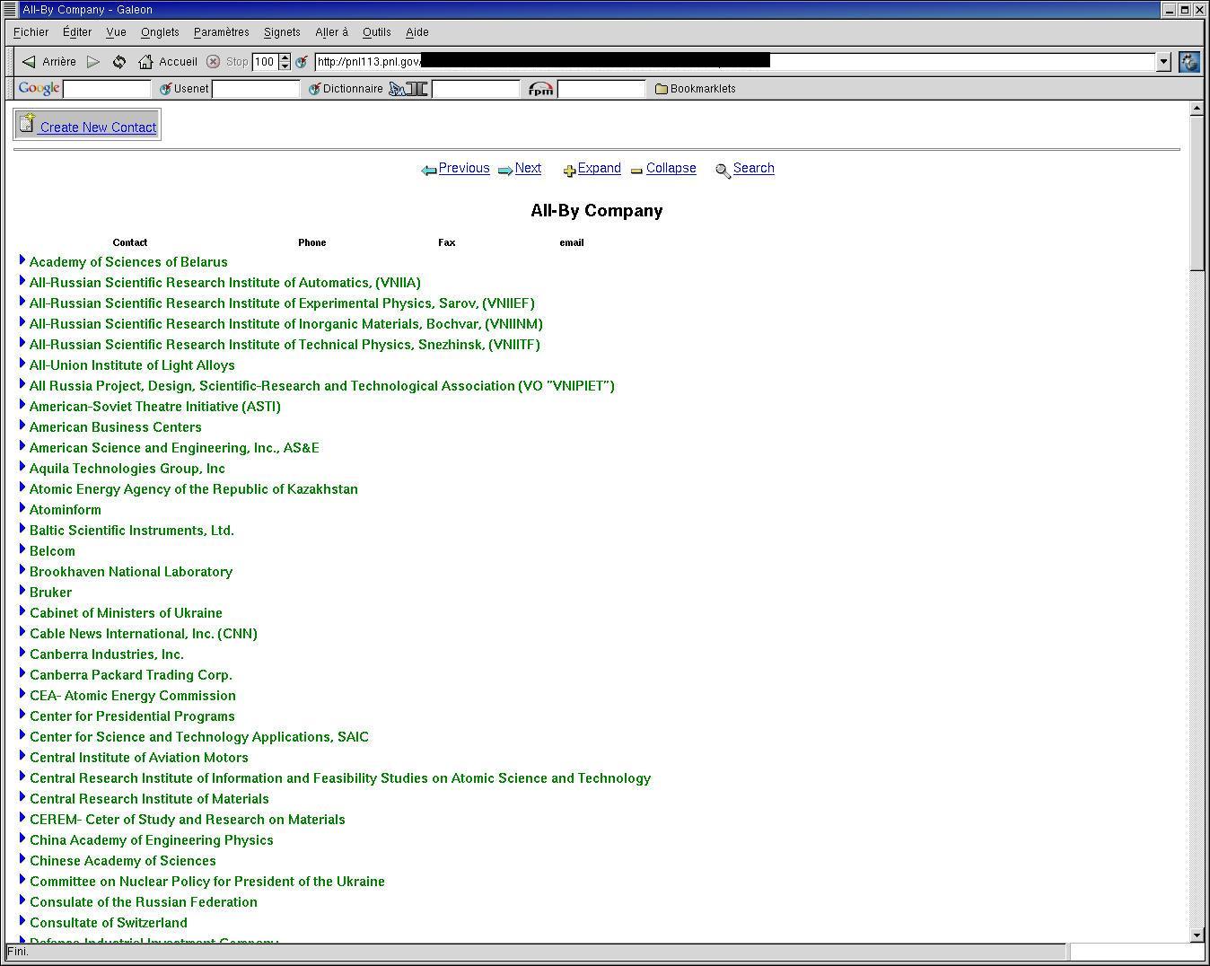This screenshot has width=1210, height=966.
Task: Click the URL address field
Action: click(x=735, y=62)
